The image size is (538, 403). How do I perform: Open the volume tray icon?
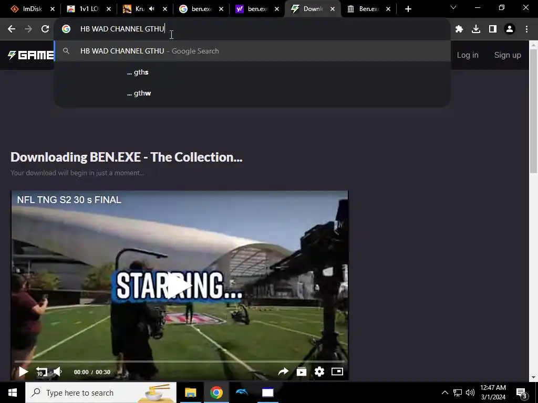tap(470, 393)
